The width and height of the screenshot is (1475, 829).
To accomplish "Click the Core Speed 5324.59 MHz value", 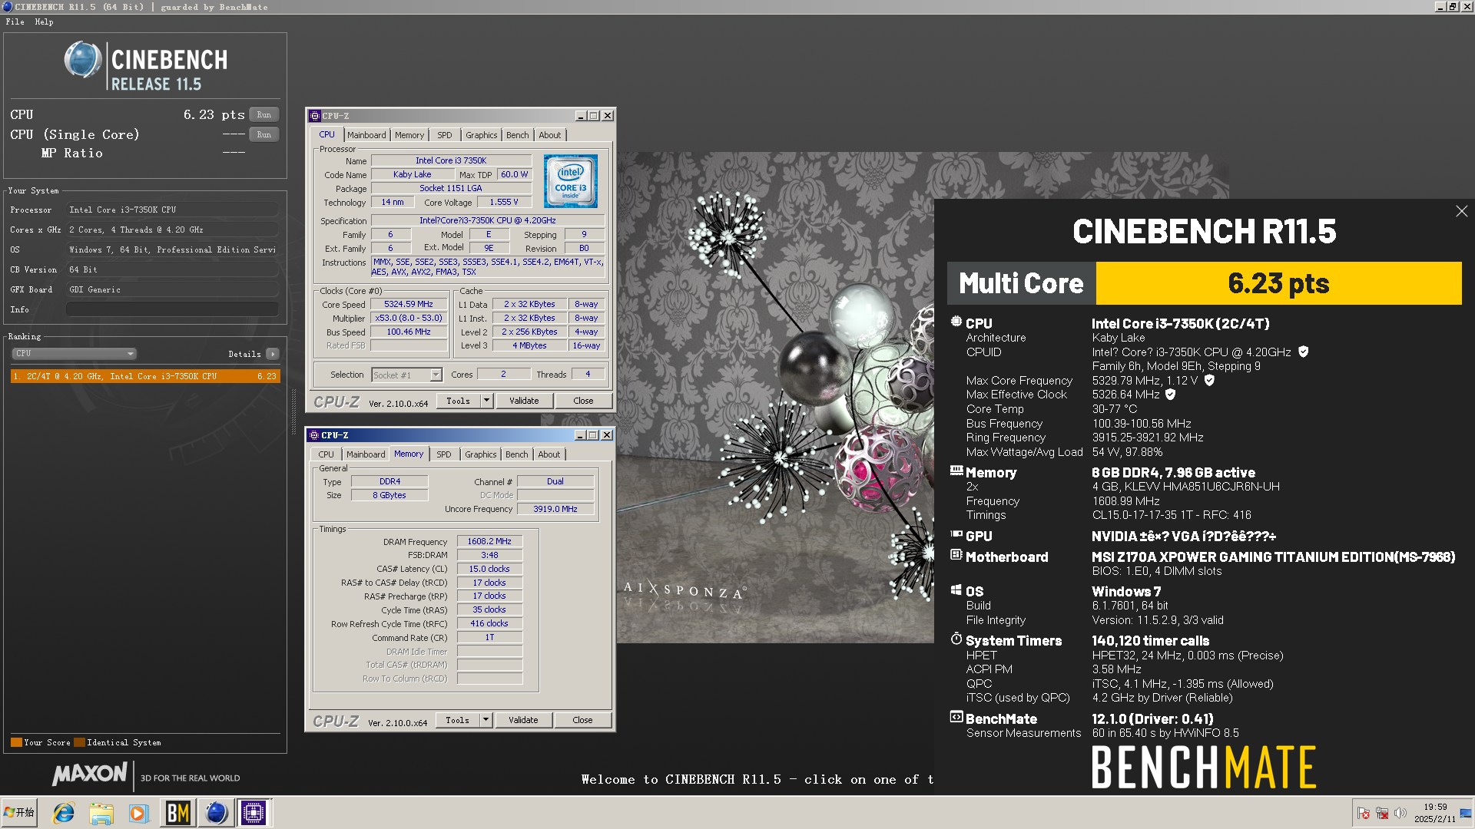I will coord(409,304).
